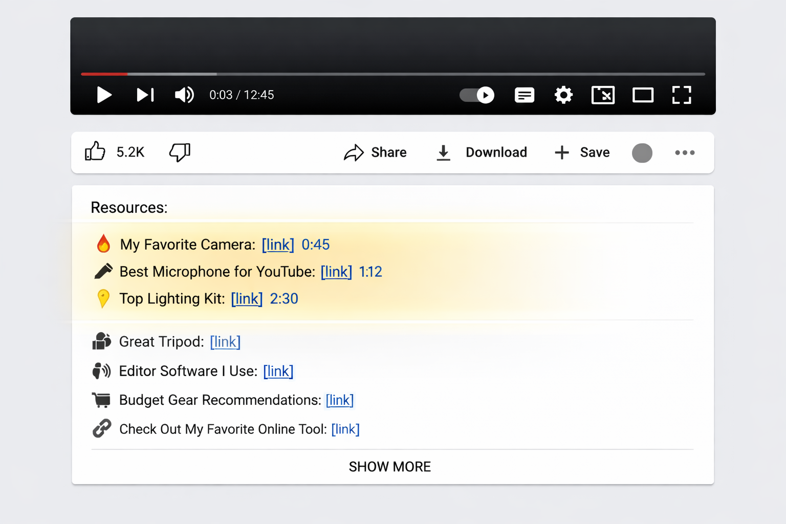The width and height of the screenshot is (786, 524).
Task: Click the Play button on the video
Action: point(104,95)
